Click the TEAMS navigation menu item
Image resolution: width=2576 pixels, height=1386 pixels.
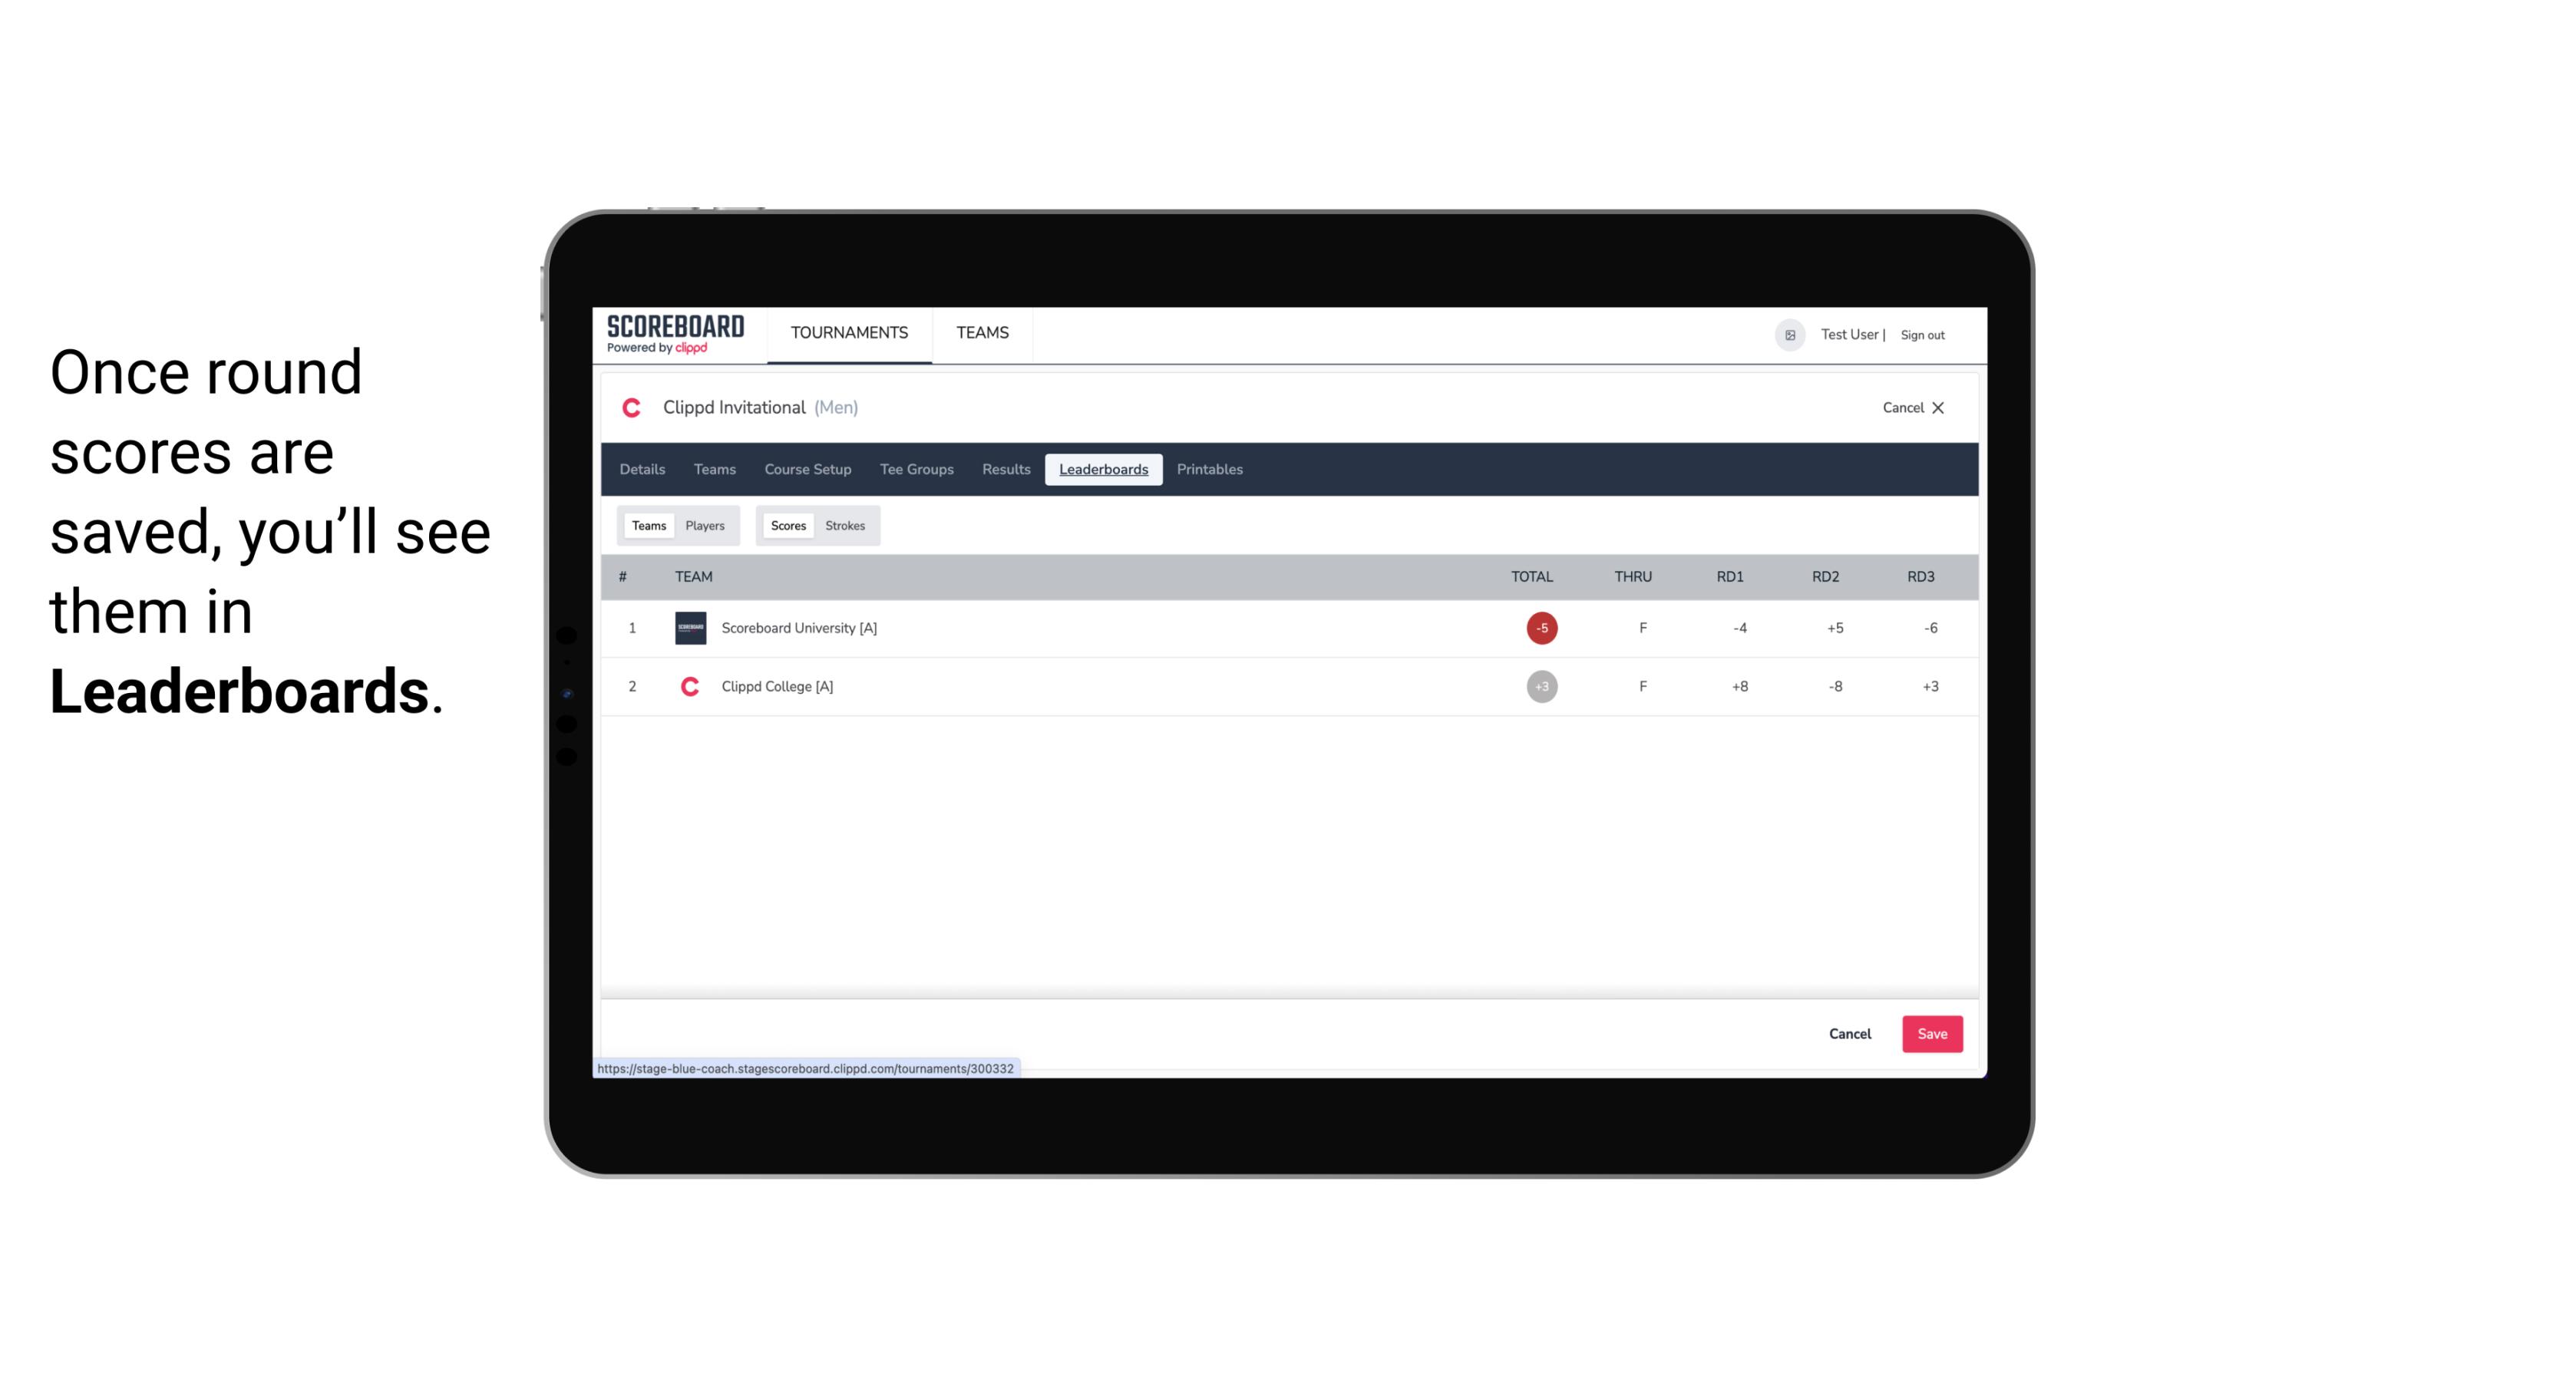tap(983, 333)
